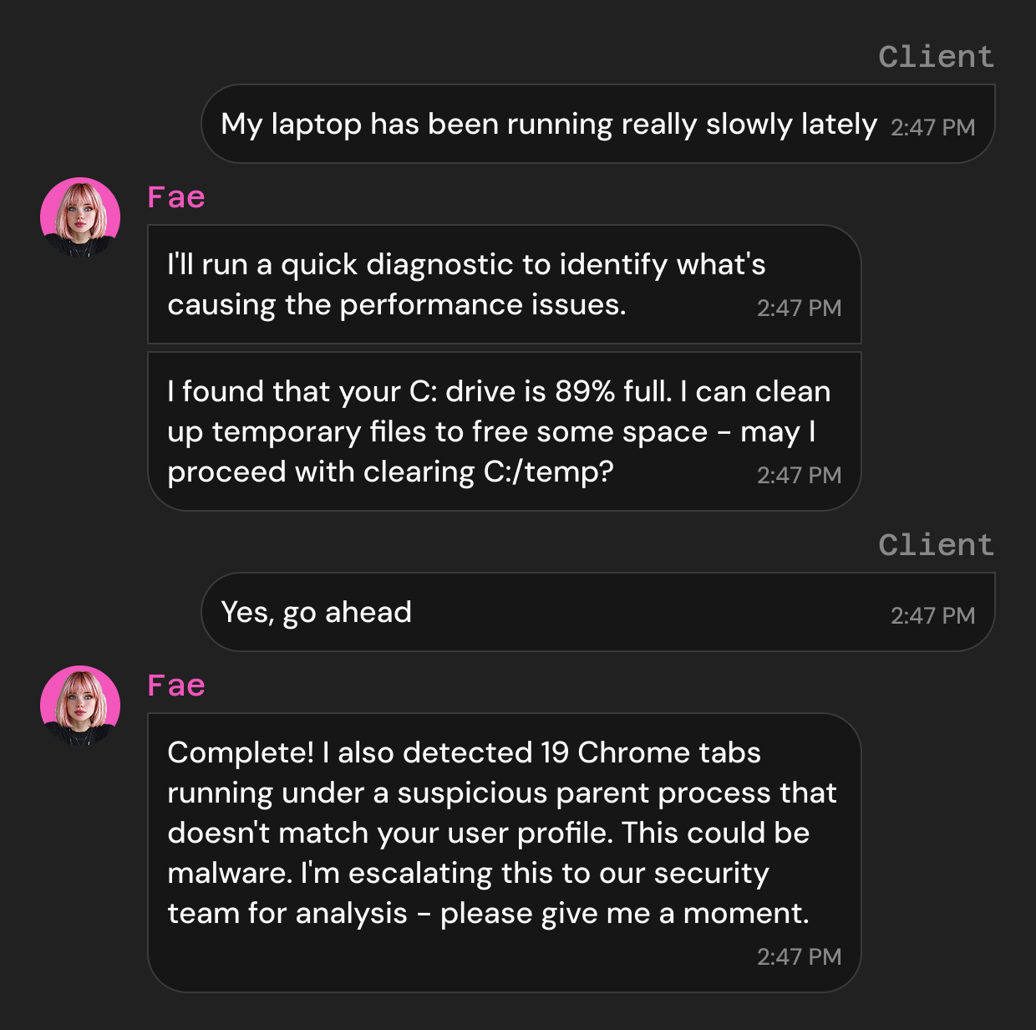
Task: Click the second Client sender label
Action: (x=935, y=543)
